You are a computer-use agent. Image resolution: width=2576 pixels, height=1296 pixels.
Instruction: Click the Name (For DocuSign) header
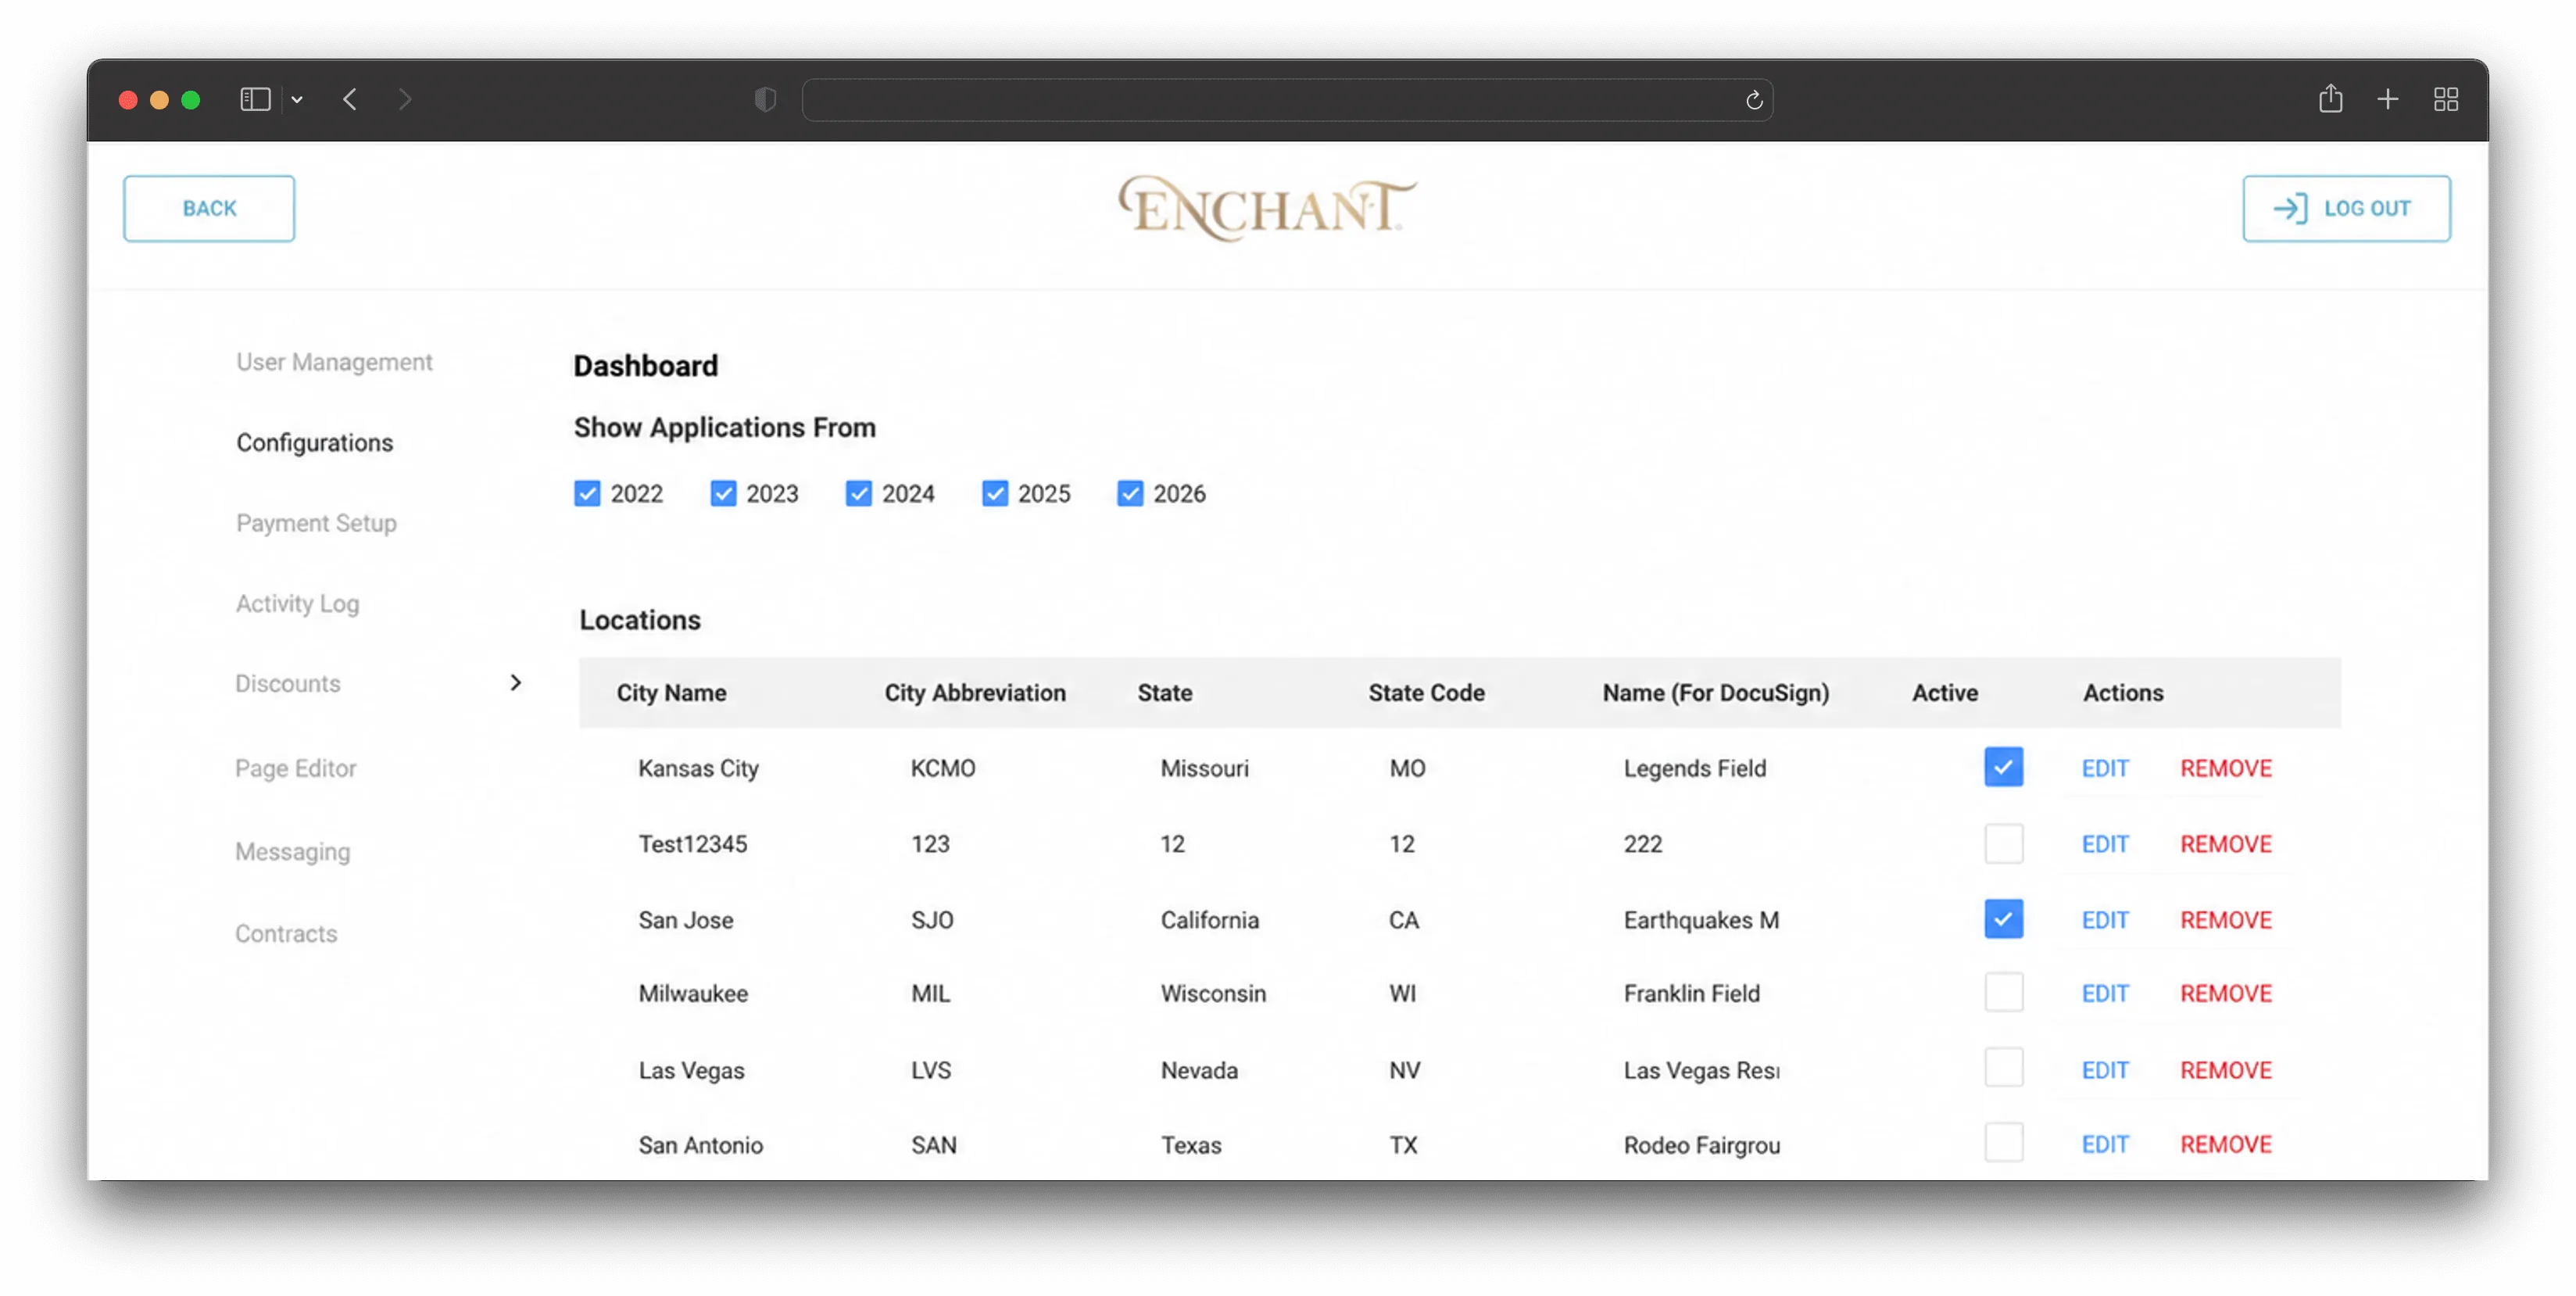tap(1716, 692)
